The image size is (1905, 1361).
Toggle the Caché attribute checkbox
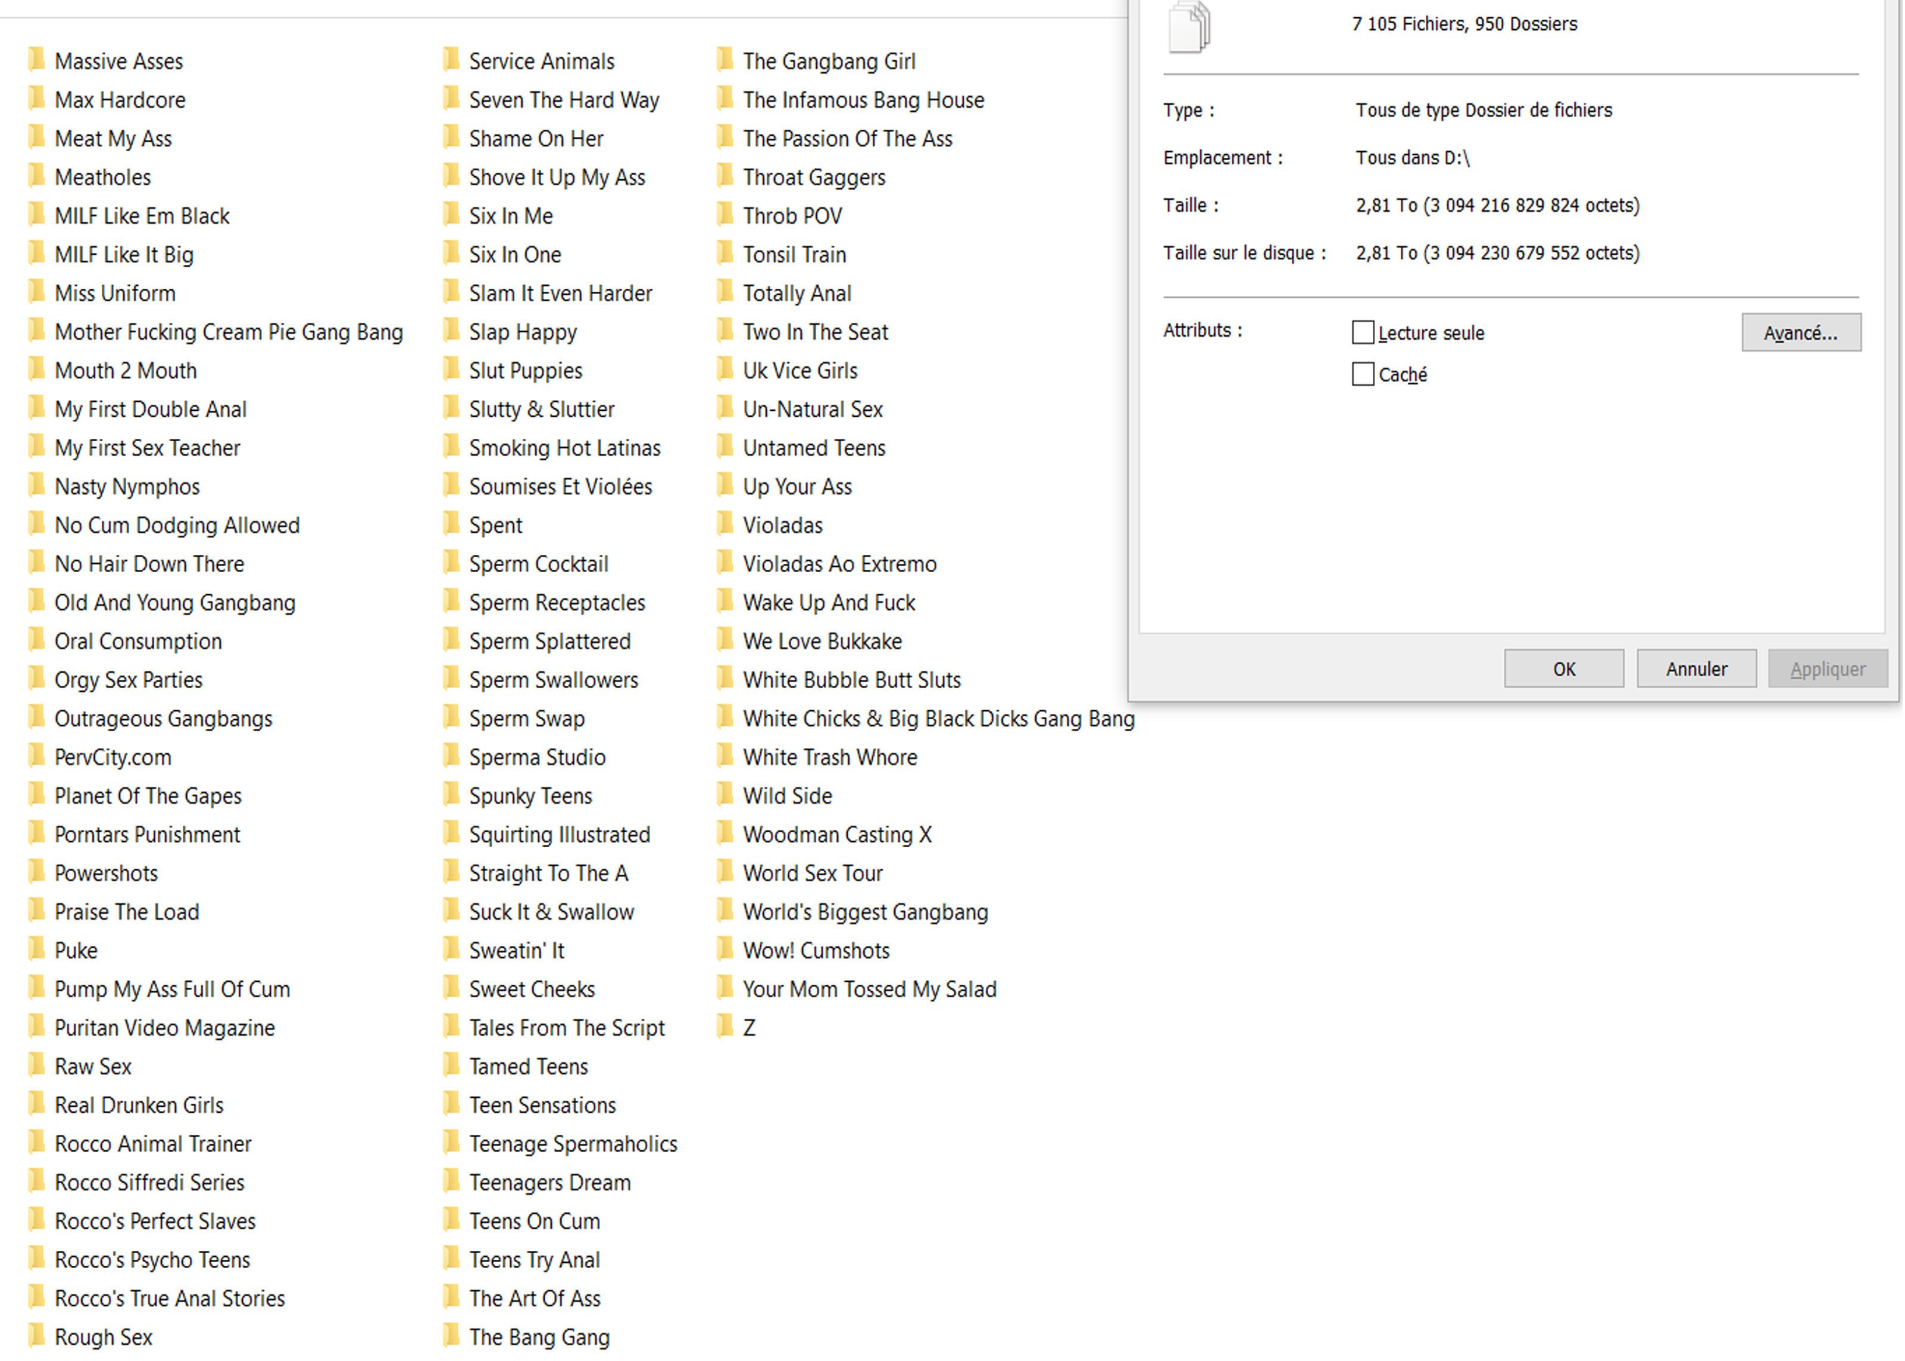coord(1363,374)
